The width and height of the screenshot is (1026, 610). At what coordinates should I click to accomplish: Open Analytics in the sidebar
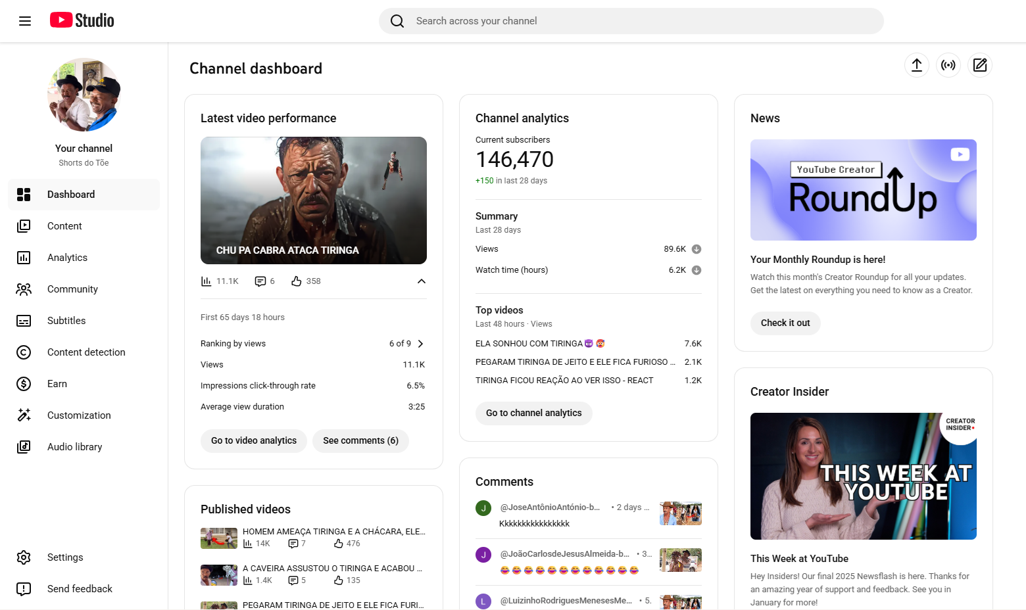coord(67,258)
